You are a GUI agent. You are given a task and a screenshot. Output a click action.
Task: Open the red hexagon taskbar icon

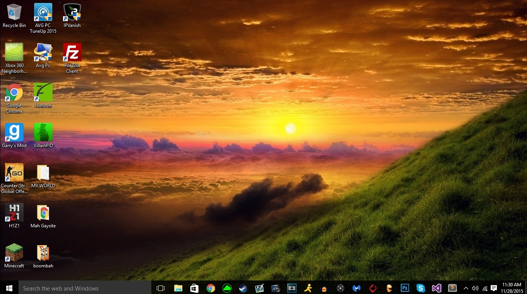tap(373, 288)
